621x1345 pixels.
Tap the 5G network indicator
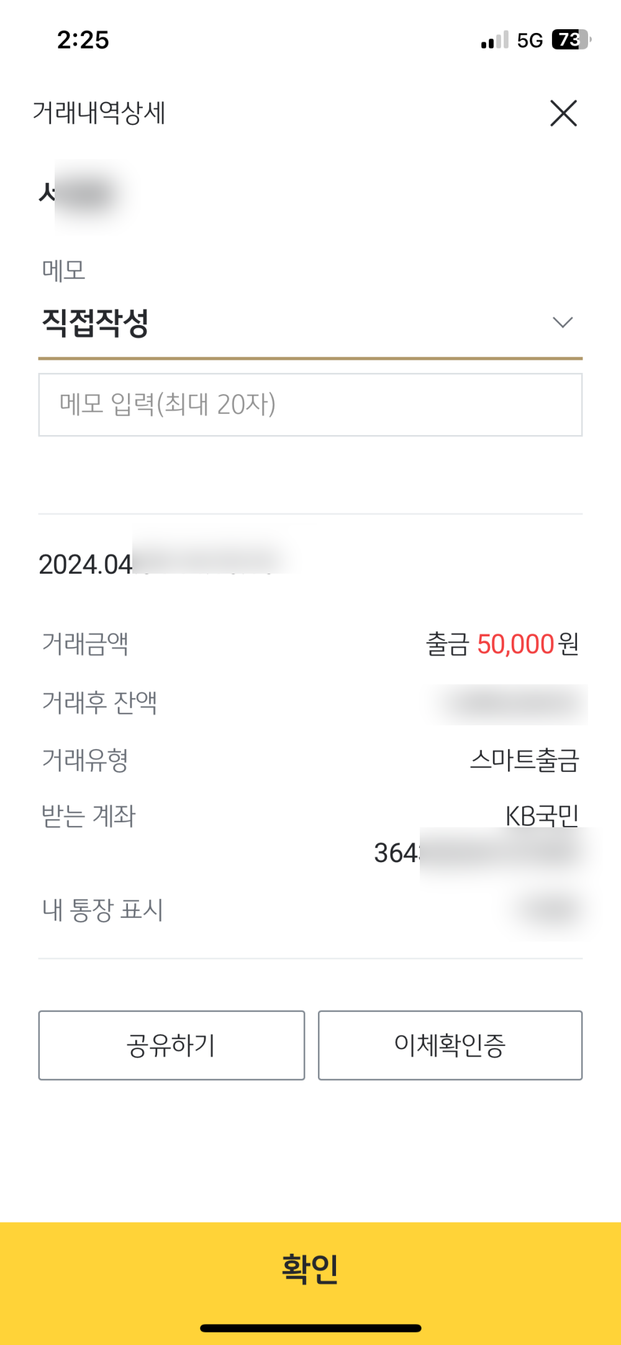coord(530,40)
